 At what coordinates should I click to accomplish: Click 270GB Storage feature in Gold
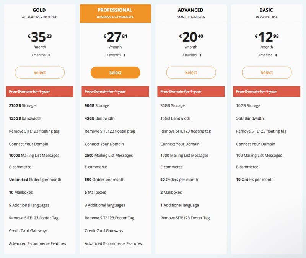22,105
